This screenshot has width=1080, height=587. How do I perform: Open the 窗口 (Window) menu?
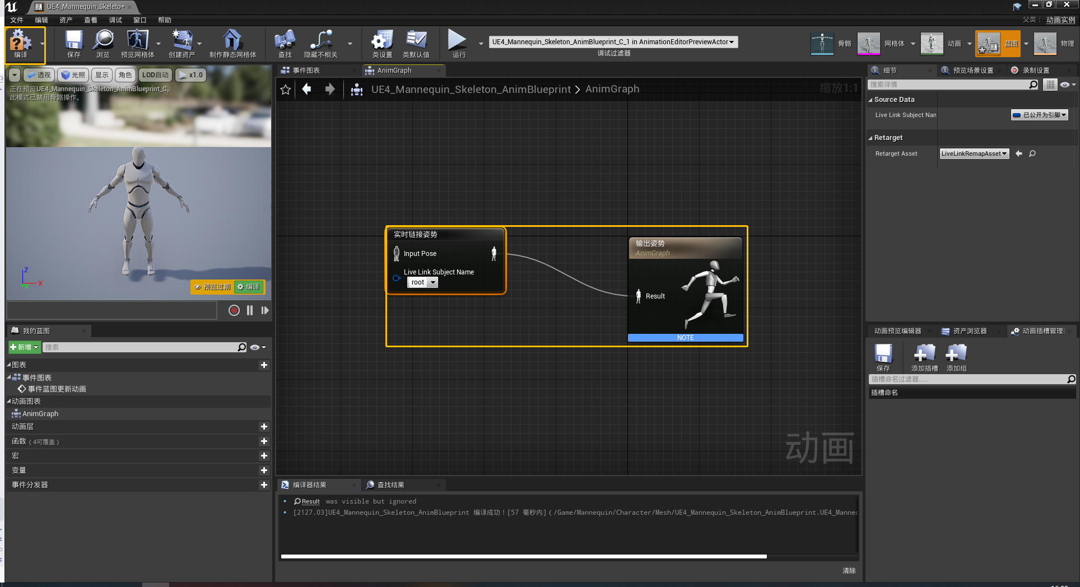tap(139, 20)
